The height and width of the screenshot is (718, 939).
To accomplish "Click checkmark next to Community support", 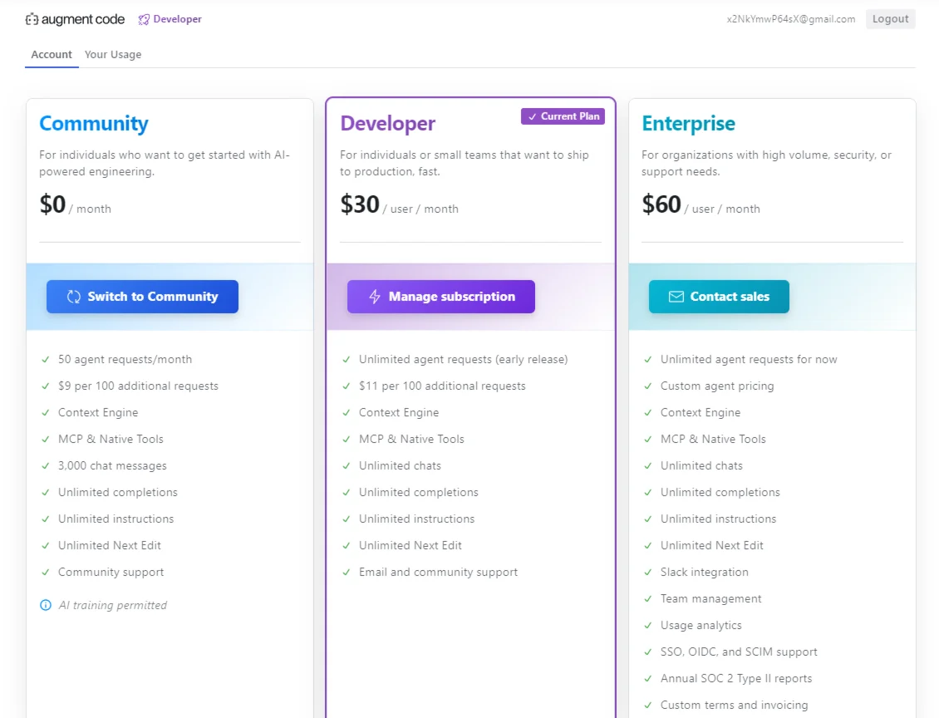I will [x=46, y=572].
